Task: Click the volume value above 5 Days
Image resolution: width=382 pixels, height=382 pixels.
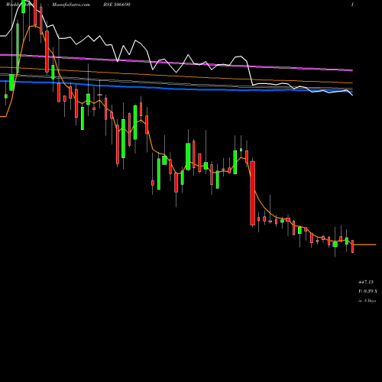Action: tap(368, 291)
